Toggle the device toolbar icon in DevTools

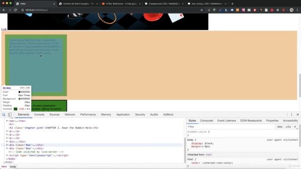tap(9, 115)
